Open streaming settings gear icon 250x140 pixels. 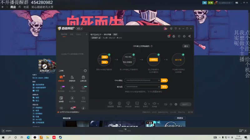tap(176, 104)
